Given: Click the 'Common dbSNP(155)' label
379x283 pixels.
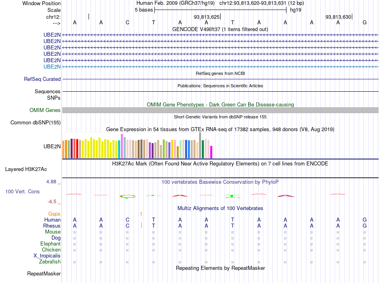Looking at the screenshot, I should [x=35, y=122].
